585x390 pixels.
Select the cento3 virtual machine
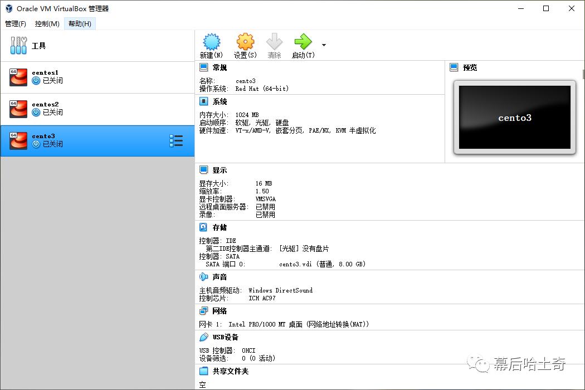(97, 141)
